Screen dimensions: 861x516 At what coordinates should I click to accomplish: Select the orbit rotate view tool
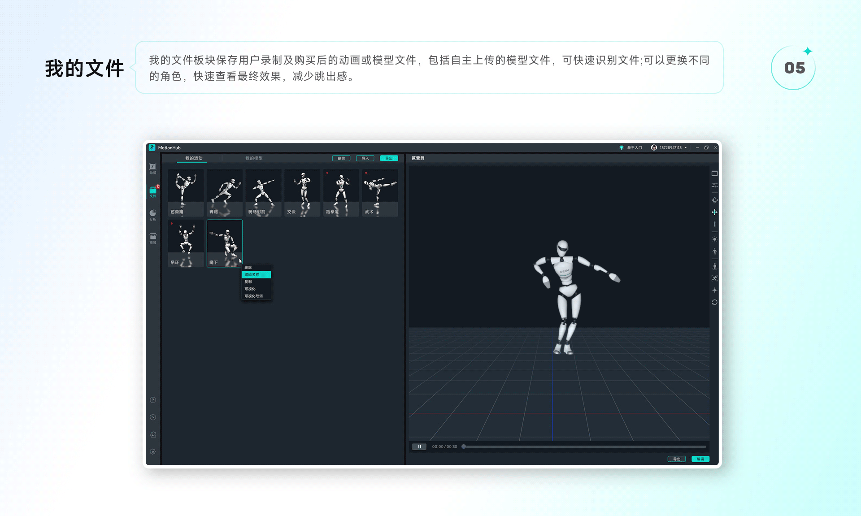[714, 200]
